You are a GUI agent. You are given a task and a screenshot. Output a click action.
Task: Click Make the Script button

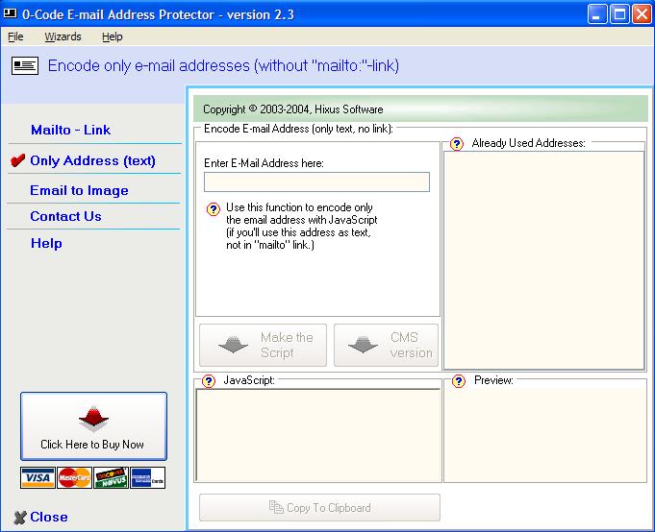click(264, 345)
